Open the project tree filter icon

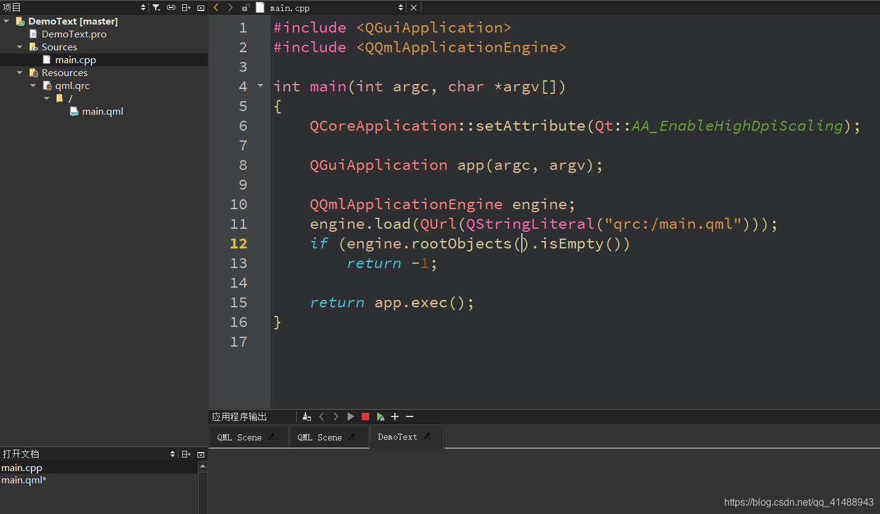pyautogui.click(x=156, y=7)
